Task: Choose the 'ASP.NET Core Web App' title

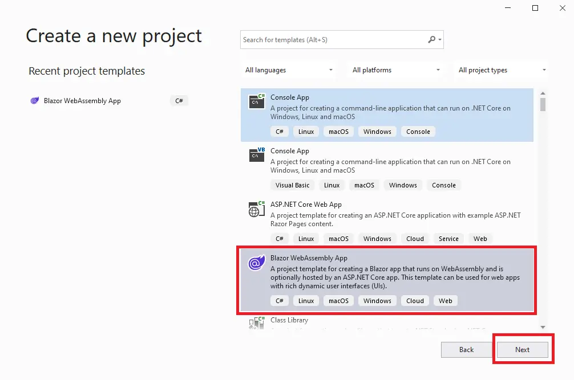Action: (x=306, y=205)
